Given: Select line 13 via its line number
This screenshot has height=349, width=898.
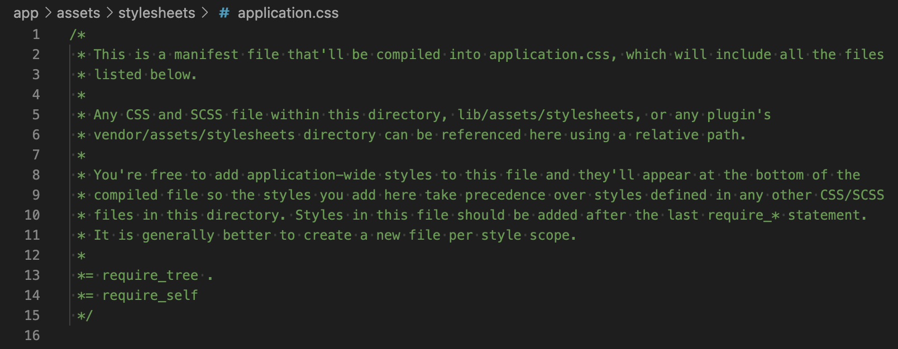Looking at the screenshot, I should pyautogui.click(x=32, y=275).
